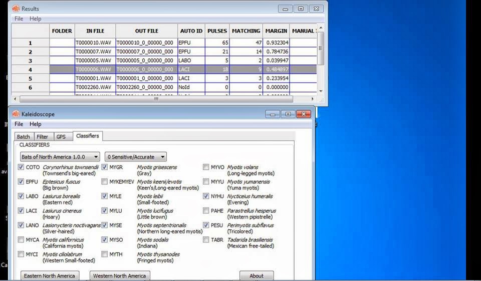The height and width of the screenshot is (281, 481).
Task: Enable the MYKEMYEV Keen's/Long-eared myotis checkbox
Action: [105, 181]
